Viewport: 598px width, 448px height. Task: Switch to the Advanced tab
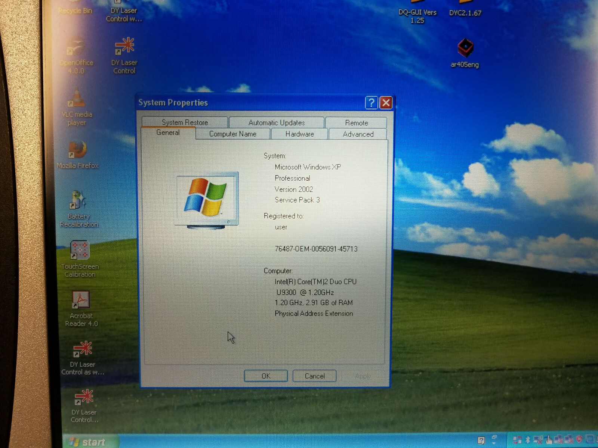(x=358, y=134)
